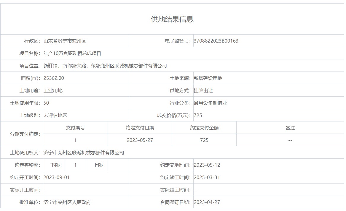Click land user 济宁市兖州区联诚机械零部件有限公司
346x211 pixels.
[x=84, y=153]
